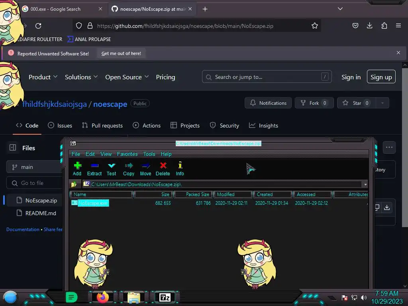The width and height of the screenshot is (408, 306).
Task: Open the Security tab on GitHub
Action: click(224, 126)
